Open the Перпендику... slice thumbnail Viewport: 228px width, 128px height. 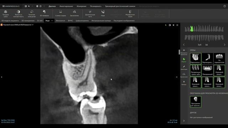[207, 58]
